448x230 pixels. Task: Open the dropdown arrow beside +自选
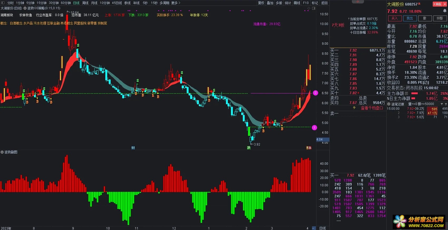(445, 4)
